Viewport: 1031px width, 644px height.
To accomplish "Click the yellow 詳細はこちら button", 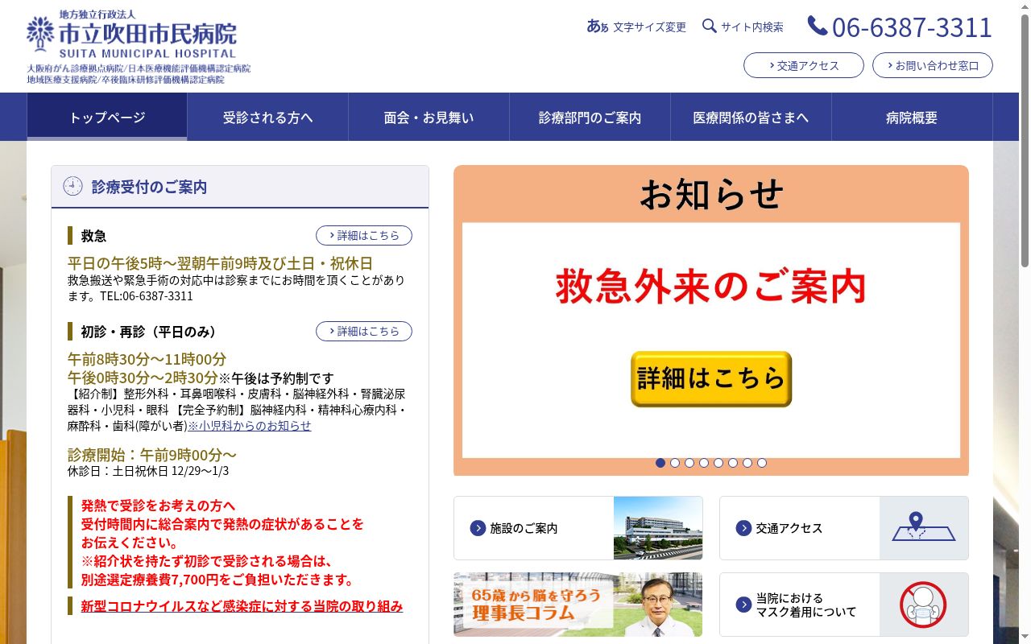I will tap(711, 378).
